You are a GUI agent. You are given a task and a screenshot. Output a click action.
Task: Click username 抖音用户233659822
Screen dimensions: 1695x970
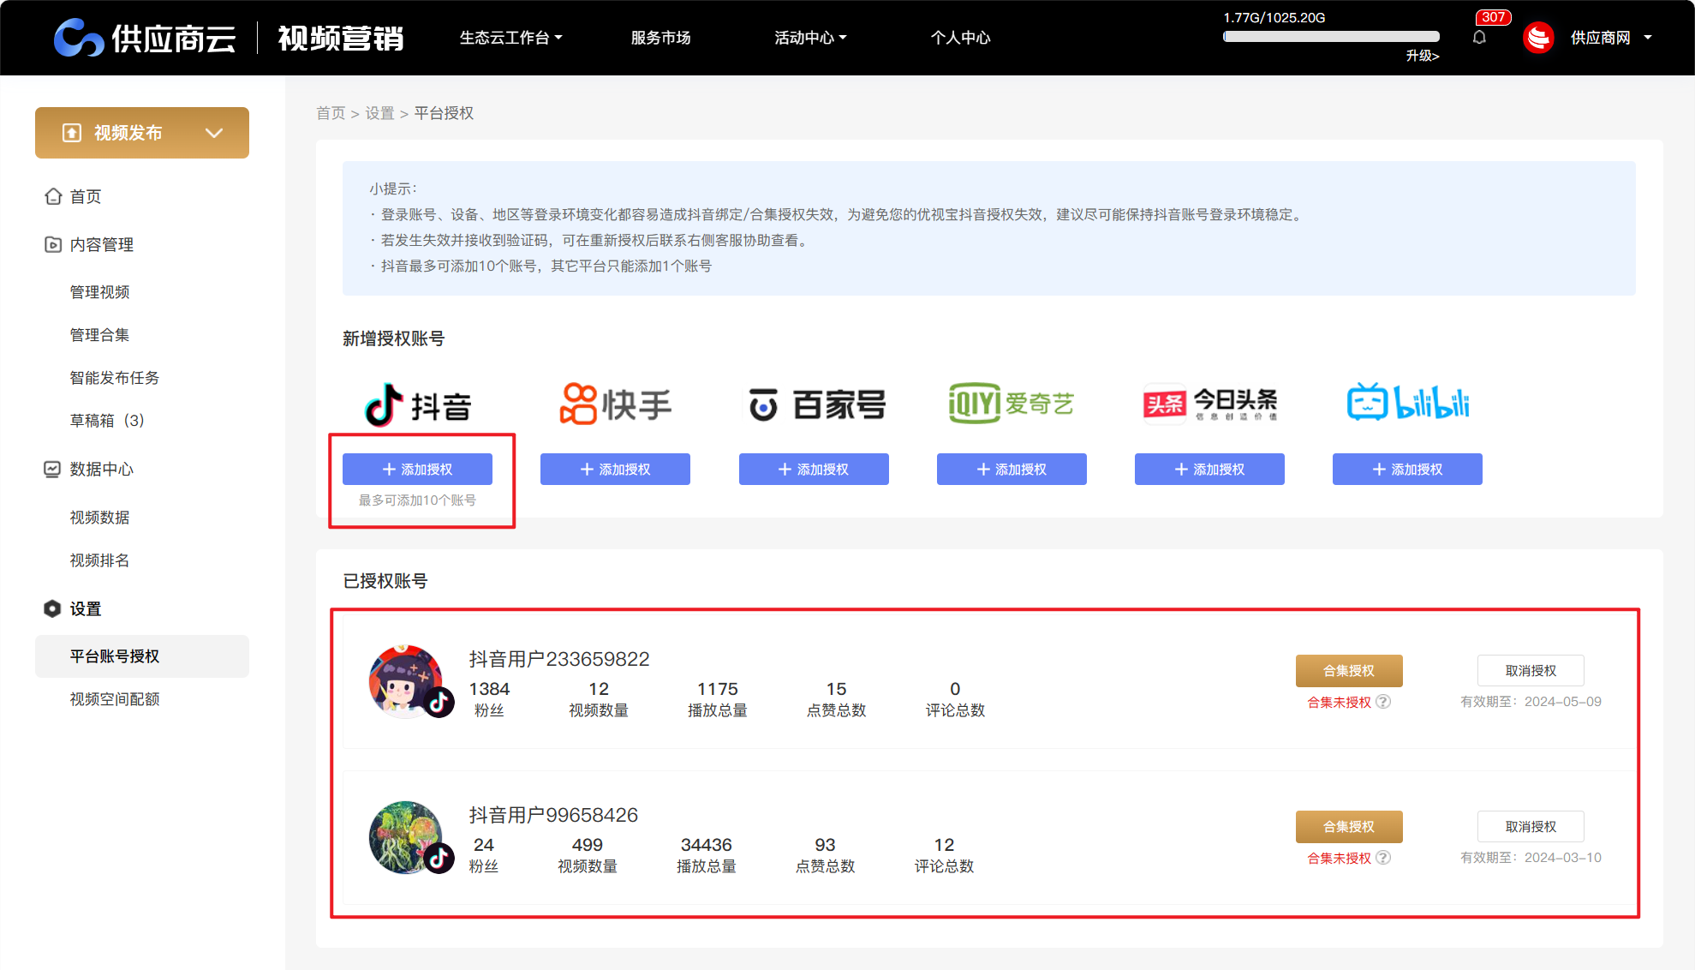[x=559, y=659]
